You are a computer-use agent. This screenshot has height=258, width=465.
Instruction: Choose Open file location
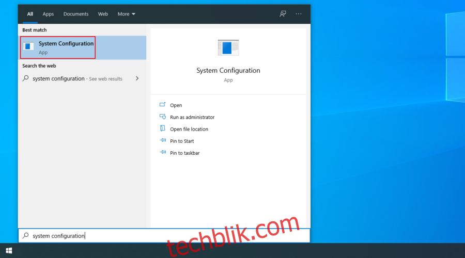point(189,129)
